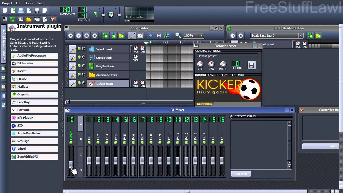Image resolution: width=343 pixels, height=193 pixels.
Task: Open an existing project via toolbar icon
Action: [x=21, y=11]
